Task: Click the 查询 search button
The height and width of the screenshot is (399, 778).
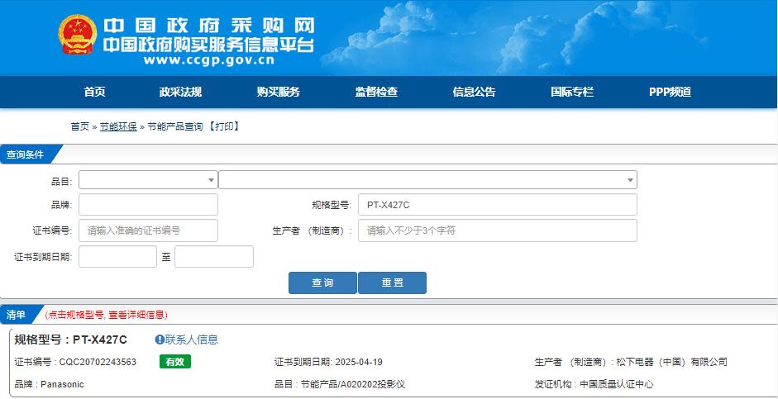Action: coord(322,283)
